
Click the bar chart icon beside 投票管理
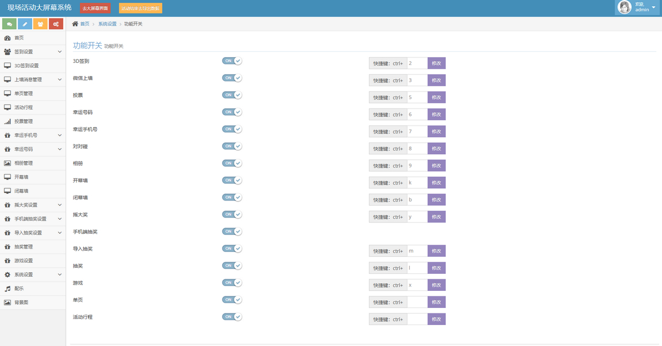coord(8,121)
